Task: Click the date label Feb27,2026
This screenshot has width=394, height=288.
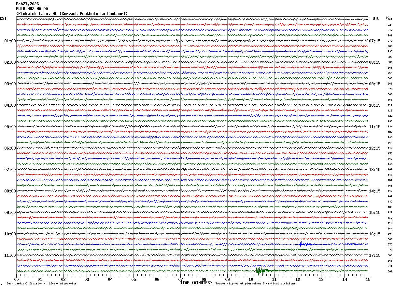Action: pos(27,4)
